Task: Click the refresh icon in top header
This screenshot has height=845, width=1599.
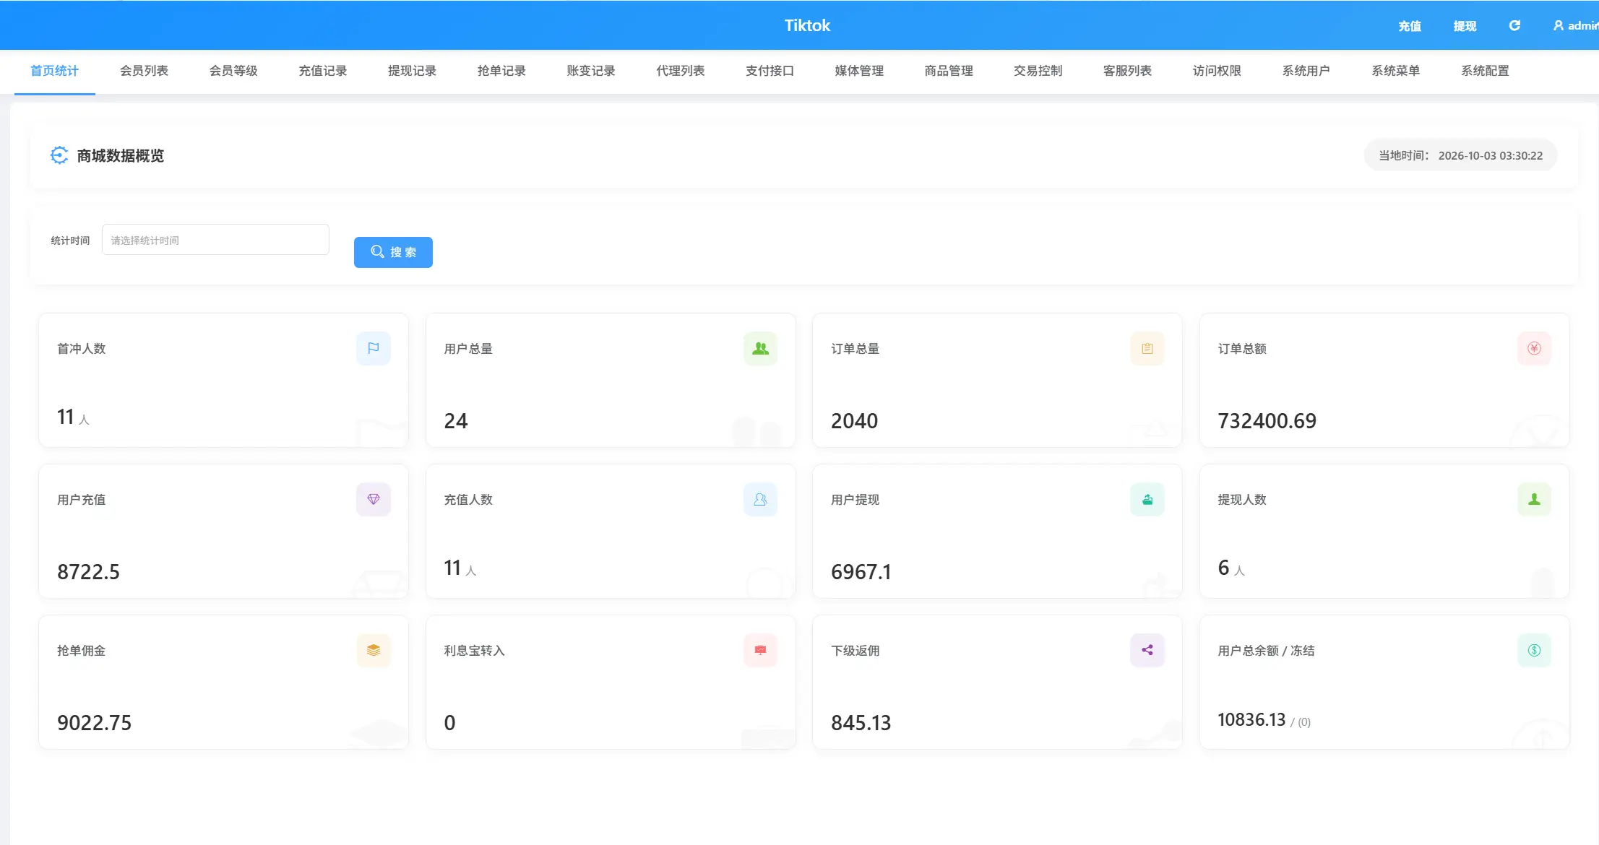Action: point(1514,25)
